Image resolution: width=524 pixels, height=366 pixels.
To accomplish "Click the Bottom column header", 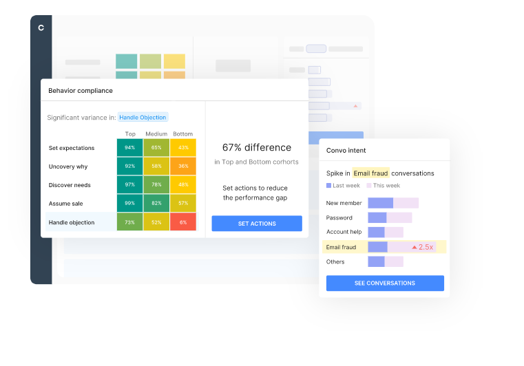I will (182, 134).
